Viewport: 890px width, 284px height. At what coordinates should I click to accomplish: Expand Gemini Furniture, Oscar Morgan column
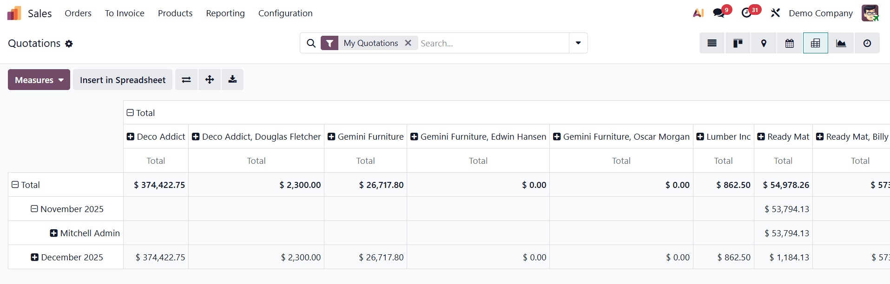(557, 137)
